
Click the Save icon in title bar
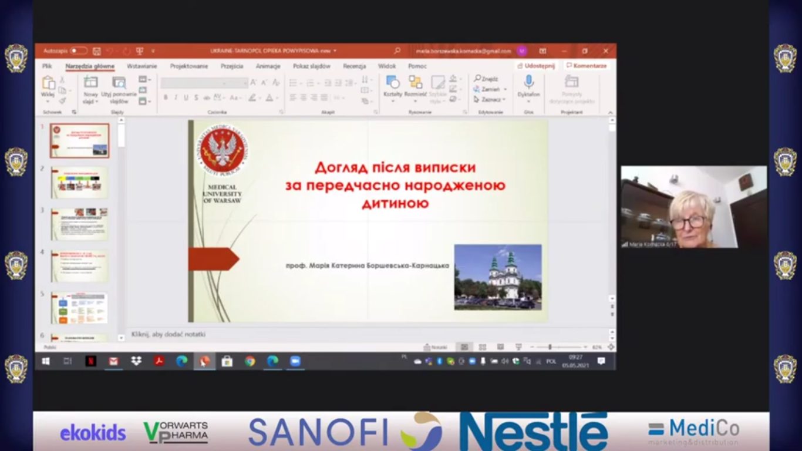(x=96, y=51)
